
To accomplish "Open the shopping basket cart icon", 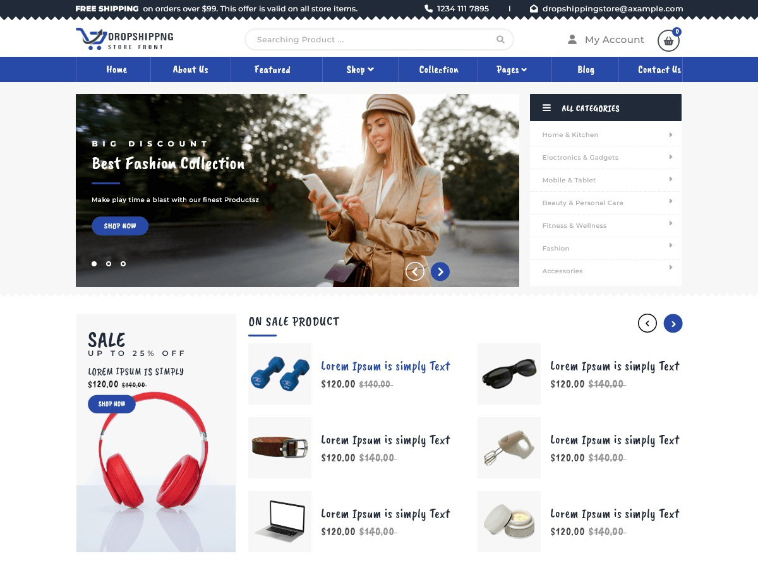I will coord(668,40).
